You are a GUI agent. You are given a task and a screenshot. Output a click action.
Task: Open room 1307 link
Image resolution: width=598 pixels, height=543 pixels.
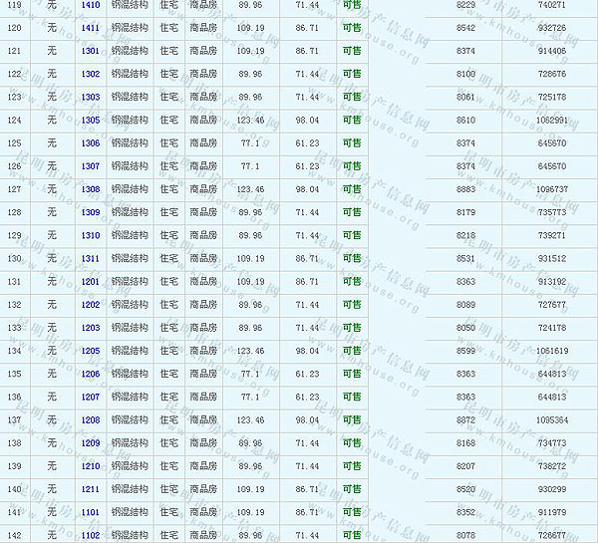[91, 166]
